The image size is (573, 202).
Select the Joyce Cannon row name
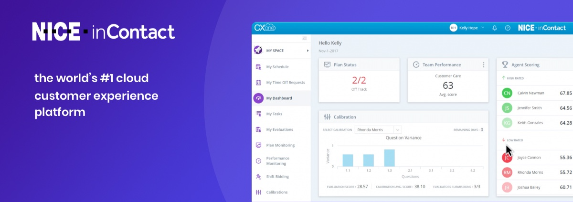(529, 157)
